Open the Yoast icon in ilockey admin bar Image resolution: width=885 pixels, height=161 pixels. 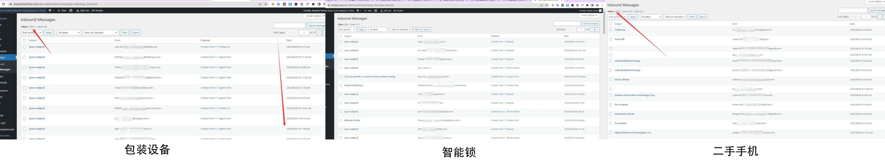[x=376, y=11]
